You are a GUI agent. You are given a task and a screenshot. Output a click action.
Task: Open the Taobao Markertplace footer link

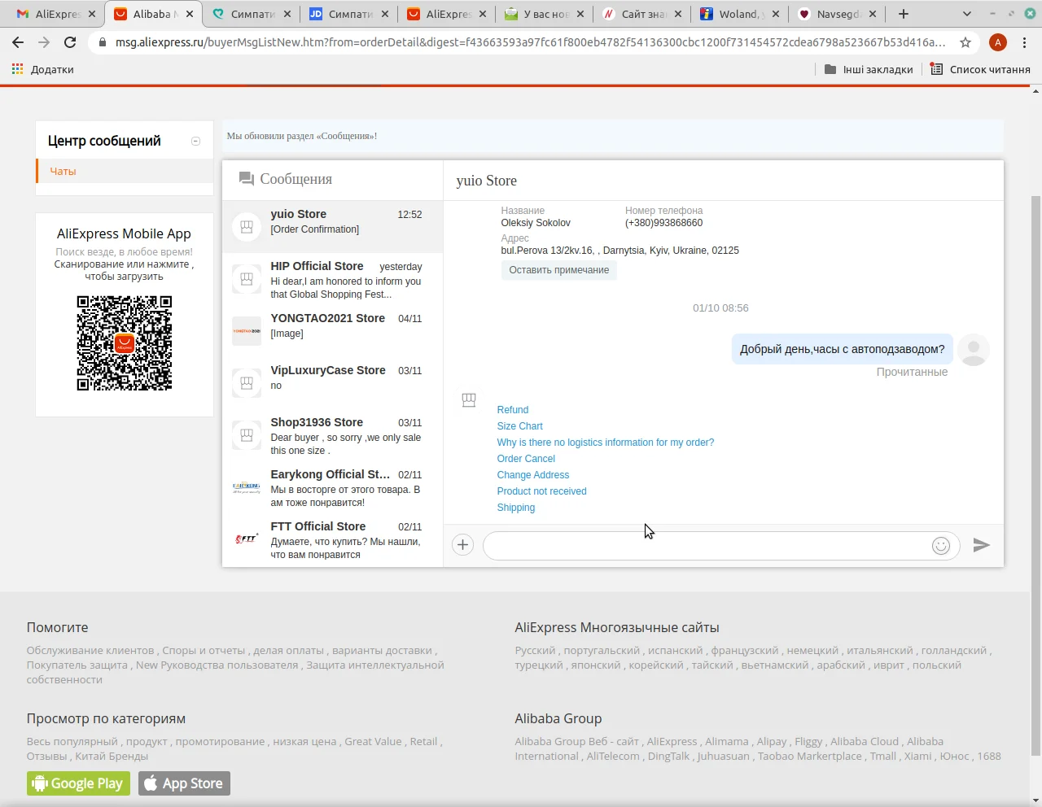809,757
